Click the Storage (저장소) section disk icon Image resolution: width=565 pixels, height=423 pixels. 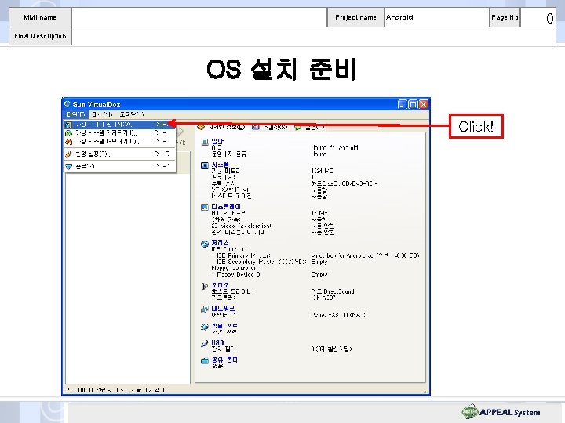[205, 244]
